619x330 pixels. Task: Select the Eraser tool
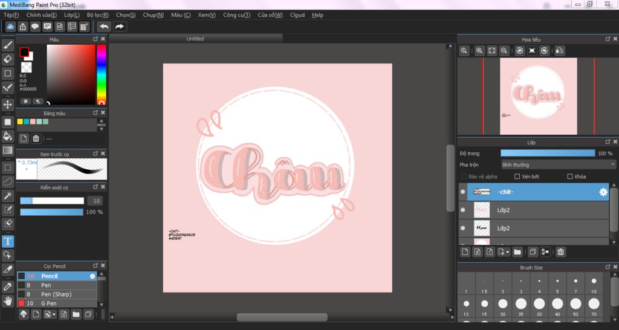(7, 59)
